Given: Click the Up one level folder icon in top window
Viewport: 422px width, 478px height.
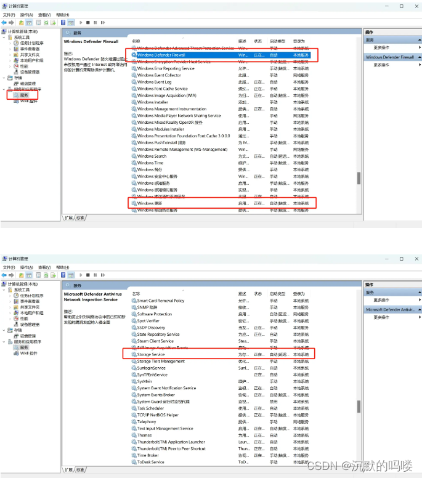Looking at the screenshot, I should (21, 23).
